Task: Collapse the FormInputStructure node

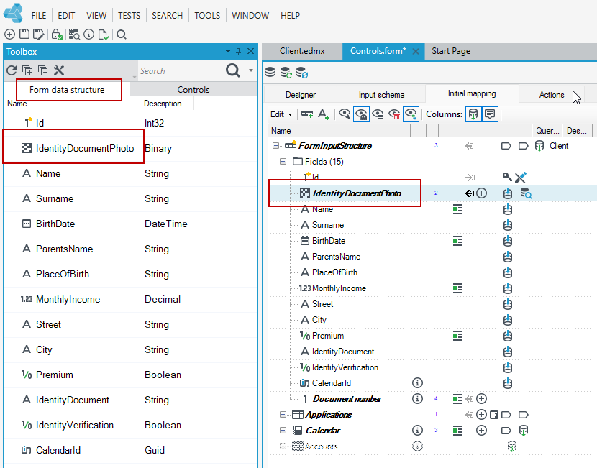Action: (x=275, y=146)
